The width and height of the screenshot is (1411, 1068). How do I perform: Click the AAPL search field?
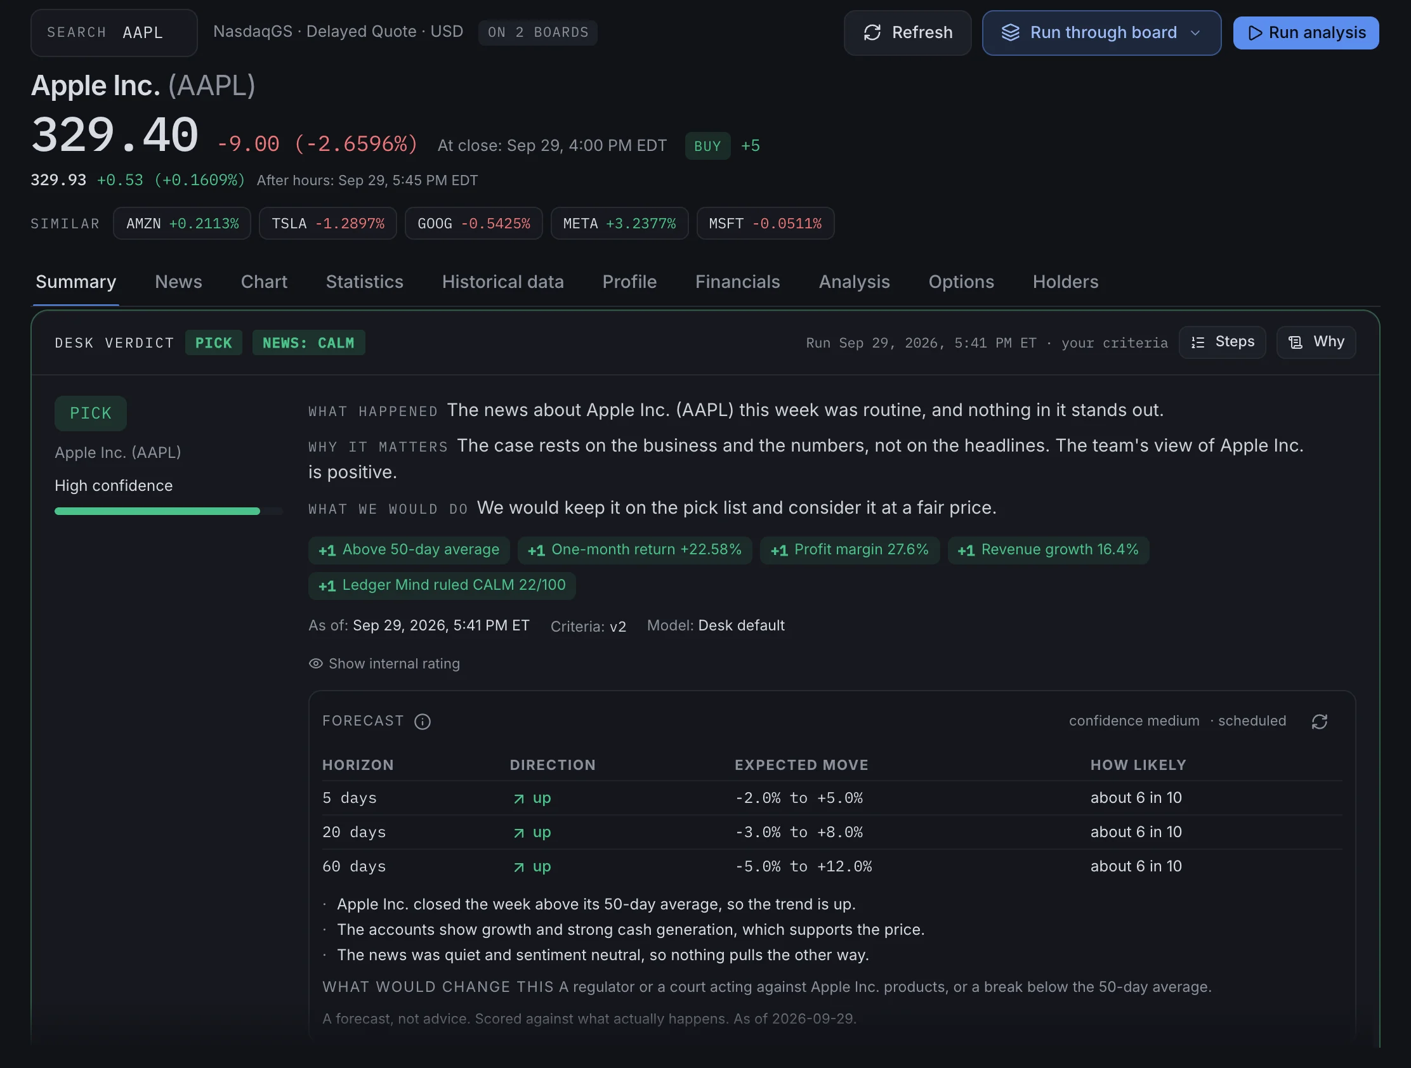[114, 32]
